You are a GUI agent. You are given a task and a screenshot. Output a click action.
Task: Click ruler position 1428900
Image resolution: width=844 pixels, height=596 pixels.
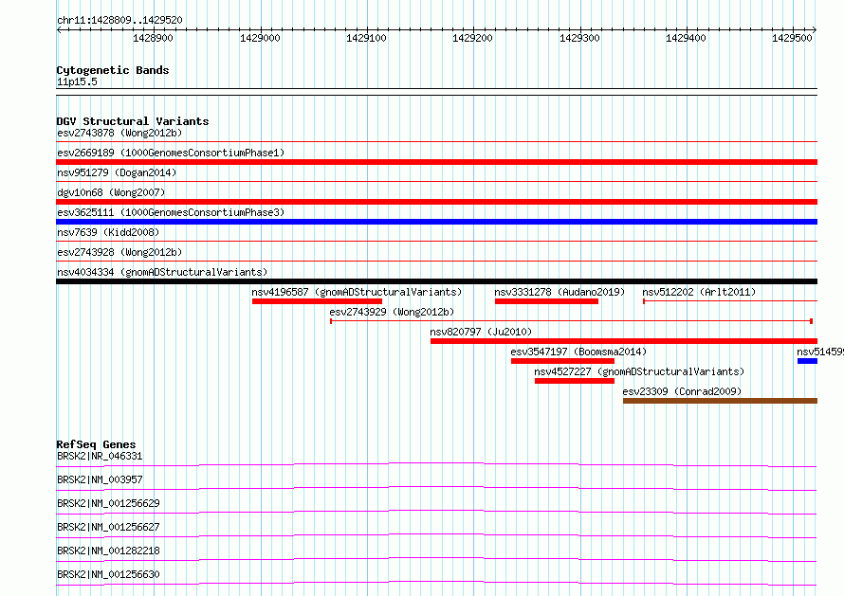(x=153, y=38)
